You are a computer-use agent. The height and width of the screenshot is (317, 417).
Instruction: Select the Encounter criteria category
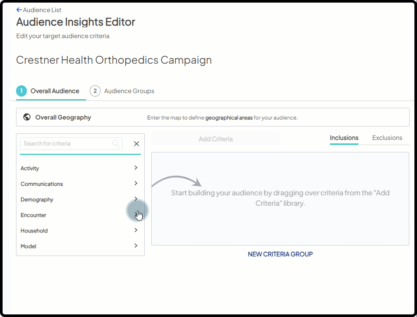point(33,215)
